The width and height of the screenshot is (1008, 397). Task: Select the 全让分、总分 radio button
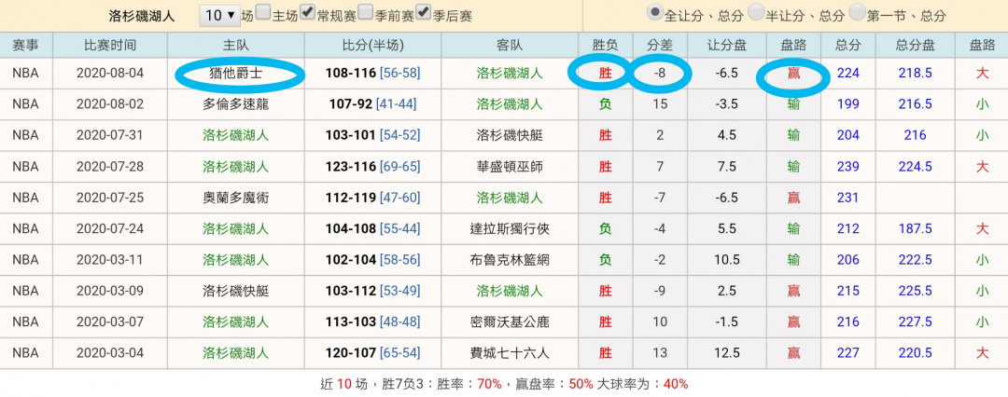click(x=655, y=11)
